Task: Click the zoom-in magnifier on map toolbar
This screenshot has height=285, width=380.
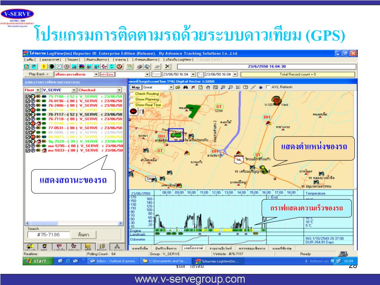Action: 223,87
